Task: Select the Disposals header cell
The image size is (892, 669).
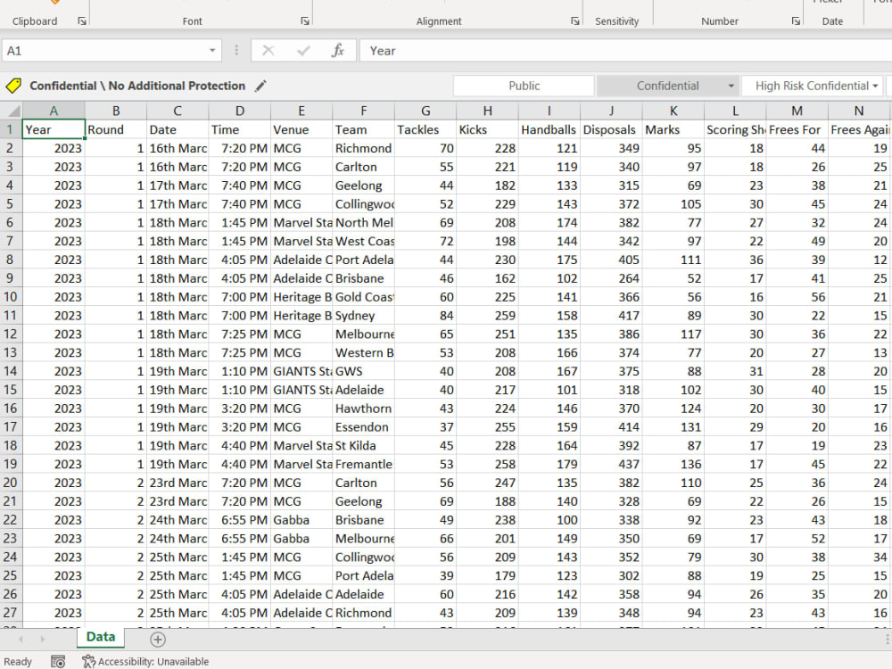Action: [611, 129]
